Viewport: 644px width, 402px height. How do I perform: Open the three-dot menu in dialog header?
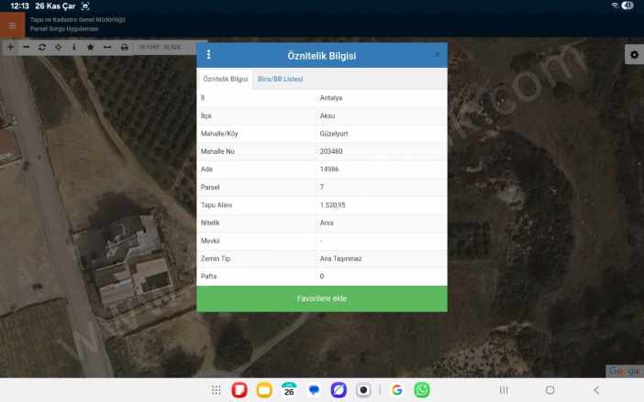click(x=208, y=55)
